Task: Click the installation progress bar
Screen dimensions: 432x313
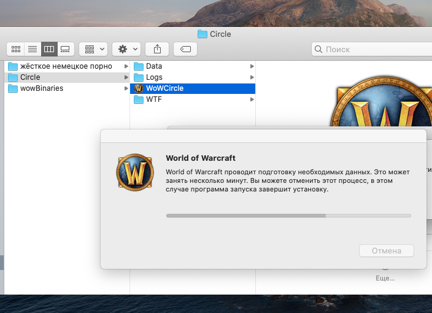Action: [288, 215]
